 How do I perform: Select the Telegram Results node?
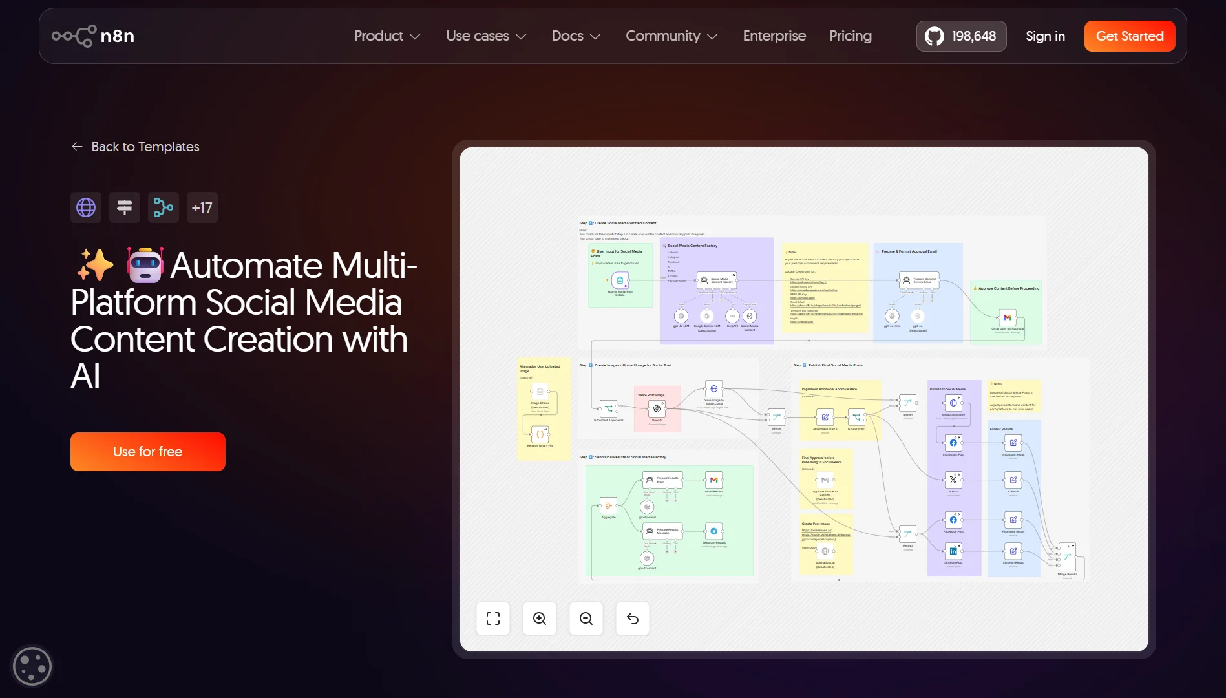point(713,531)
